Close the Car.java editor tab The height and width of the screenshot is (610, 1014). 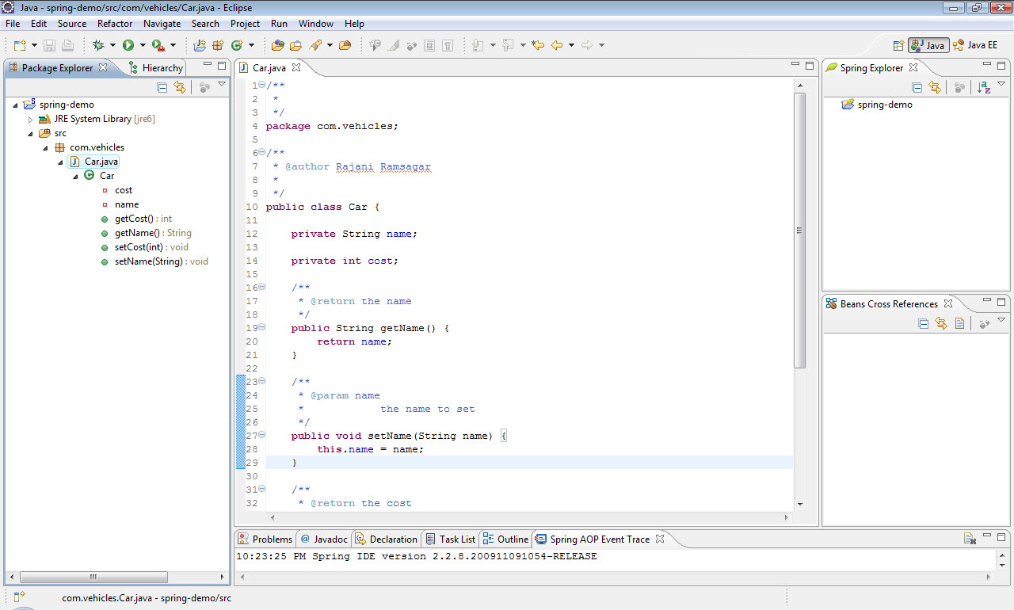[x=296, y=68]
